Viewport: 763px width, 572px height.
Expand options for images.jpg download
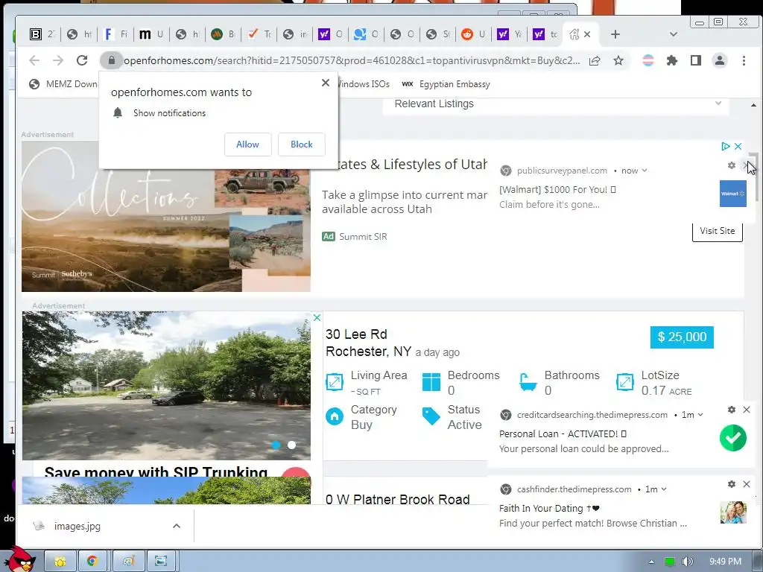click(x=177, y=527)
